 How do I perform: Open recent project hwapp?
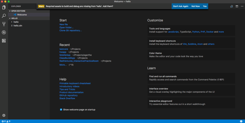click(x=63, y=52)
